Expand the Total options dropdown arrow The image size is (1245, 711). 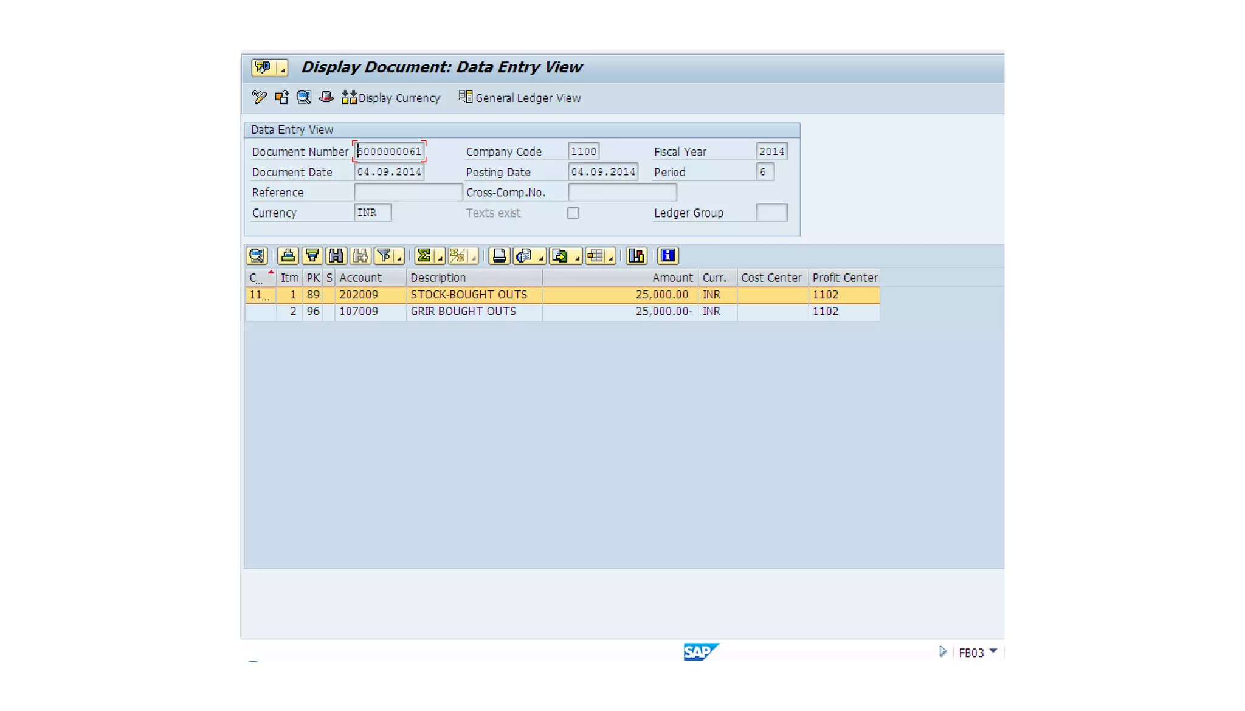[440, 256]
